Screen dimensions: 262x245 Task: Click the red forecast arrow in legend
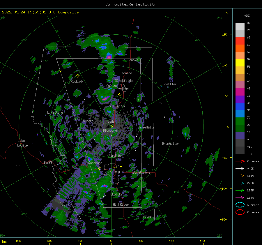[x=240, y=161]
